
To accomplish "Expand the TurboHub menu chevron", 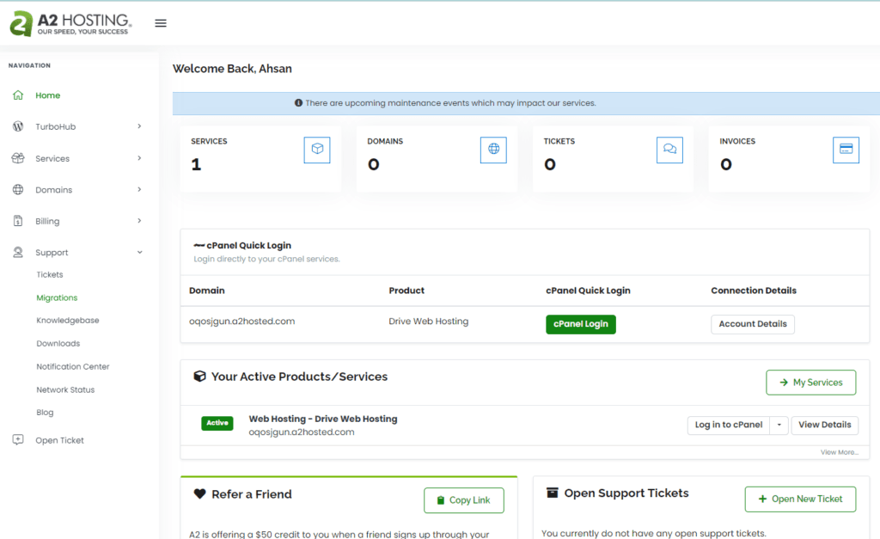I will pos(139,126).
